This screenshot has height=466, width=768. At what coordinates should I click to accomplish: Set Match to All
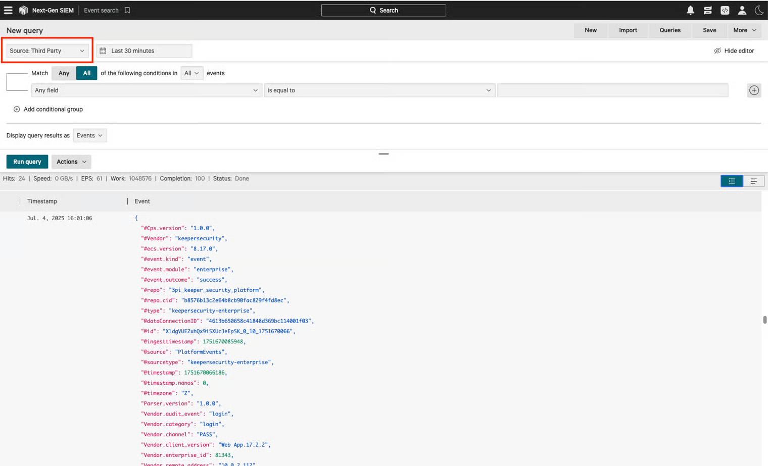(x=86, y=73)
